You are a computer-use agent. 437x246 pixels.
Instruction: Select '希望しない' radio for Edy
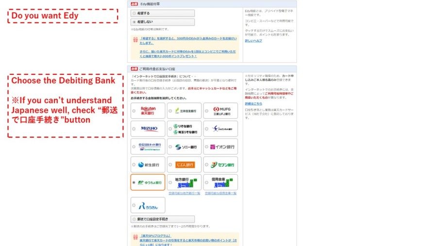(x=134, y=22)
